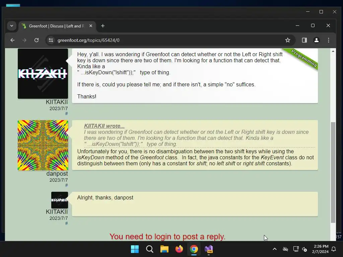
Task: Minimize the outer background window
Action: (x=308, y=12)
